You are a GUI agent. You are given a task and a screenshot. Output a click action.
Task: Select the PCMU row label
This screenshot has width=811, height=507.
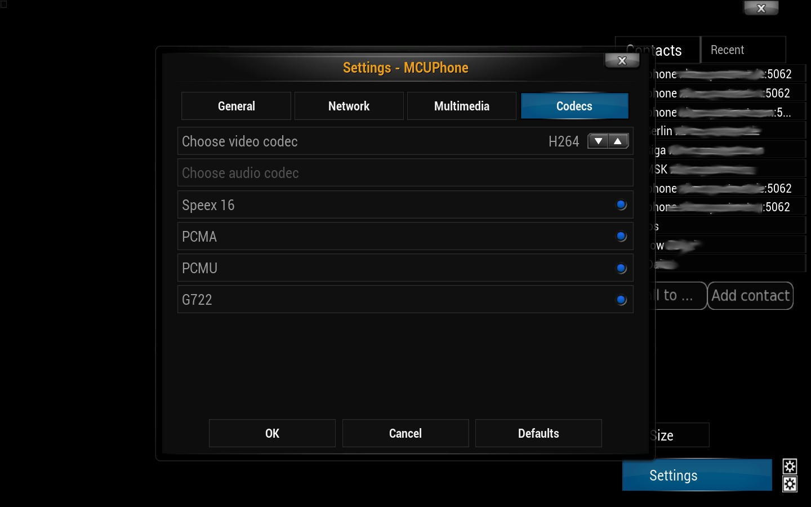199,268
